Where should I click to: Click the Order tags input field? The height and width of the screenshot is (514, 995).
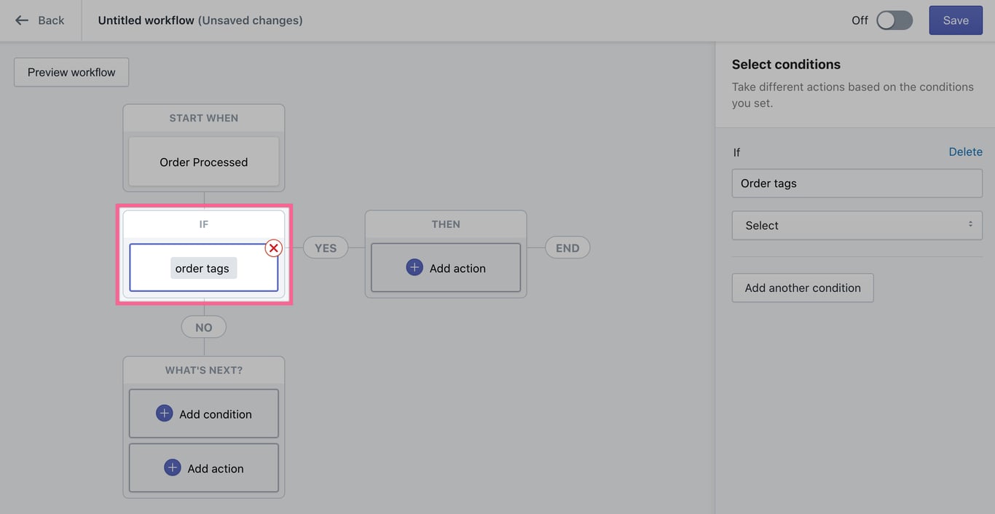857,183
